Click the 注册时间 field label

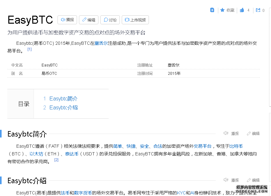click(145, 74)
